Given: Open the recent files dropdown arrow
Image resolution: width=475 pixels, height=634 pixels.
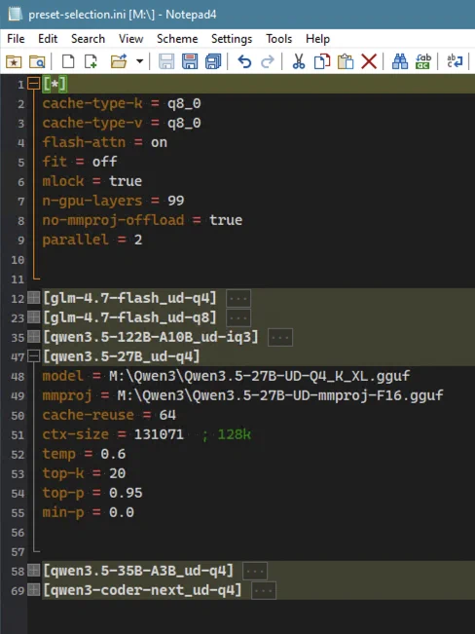Looking at the screenshot, I should pyautogui.click(x=140, y=62).
